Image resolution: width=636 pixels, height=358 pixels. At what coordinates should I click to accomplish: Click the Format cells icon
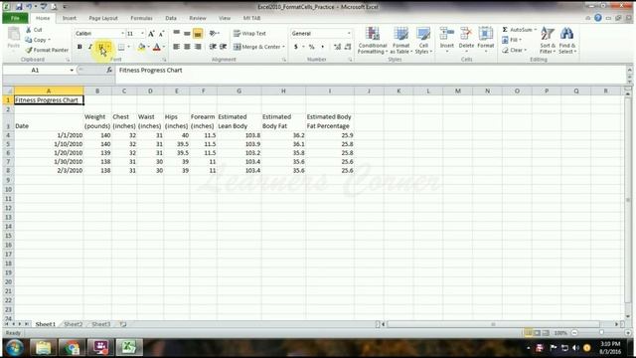(x=486, y=34)
